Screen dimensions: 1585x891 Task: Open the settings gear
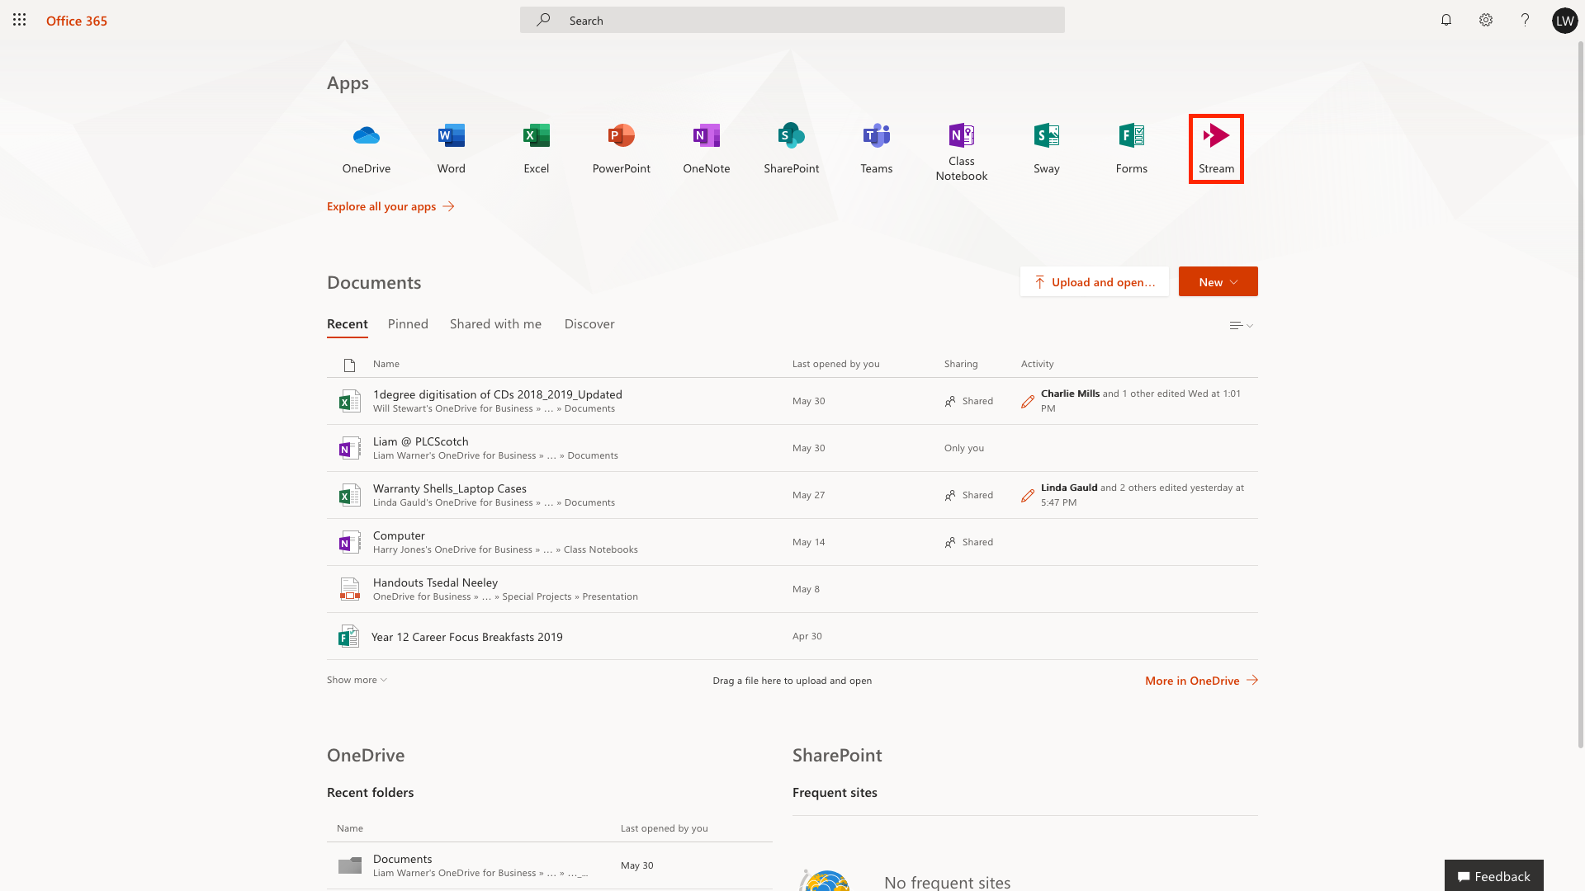1486,20
